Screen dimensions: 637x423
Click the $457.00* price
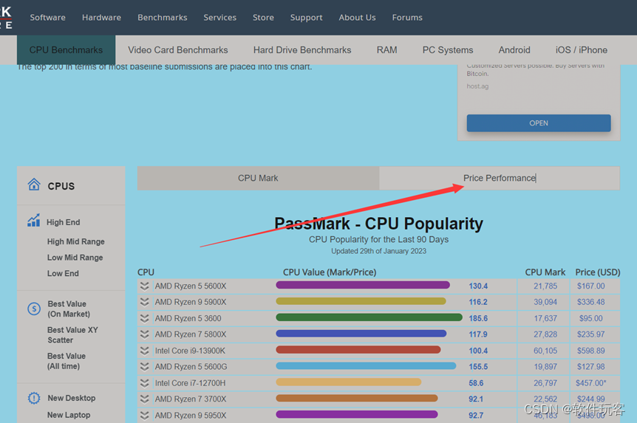coord(590,383)
